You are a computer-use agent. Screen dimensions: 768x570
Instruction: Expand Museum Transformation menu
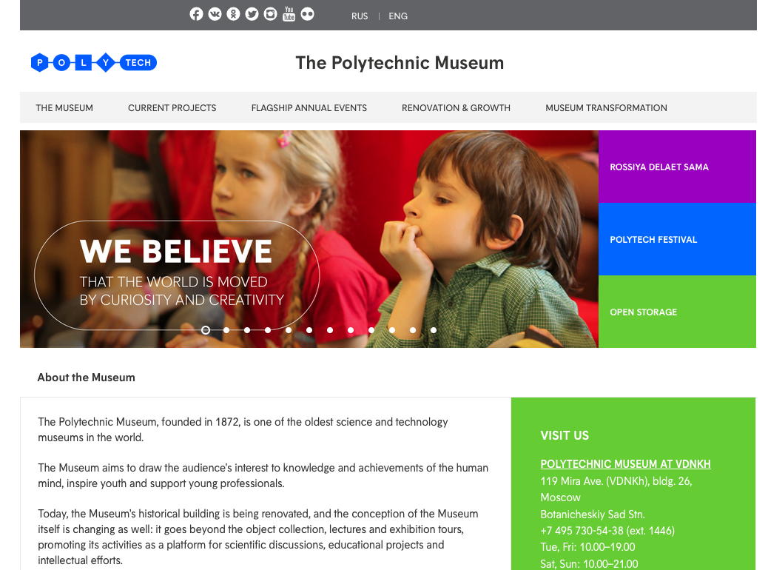pos(606,108)
